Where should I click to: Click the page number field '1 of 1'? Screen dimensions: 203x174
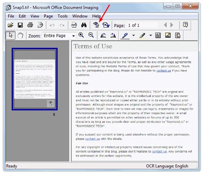coord(142,25)
